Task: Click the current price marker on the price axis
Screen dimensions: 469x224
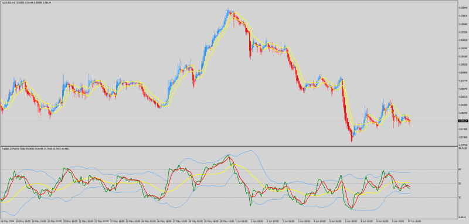Action: click(463, 121)
